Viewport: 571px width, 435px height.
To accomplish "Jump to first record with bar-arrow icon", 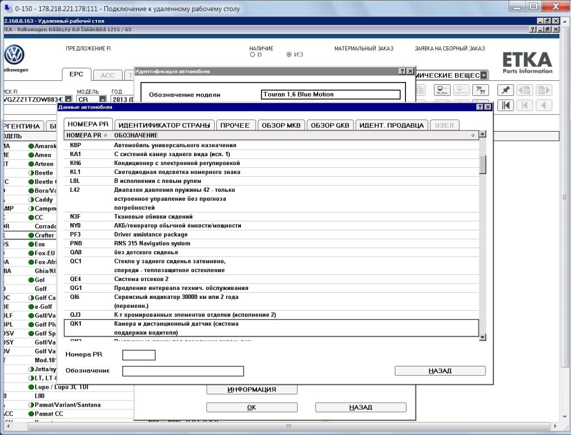I will [505, 105].
